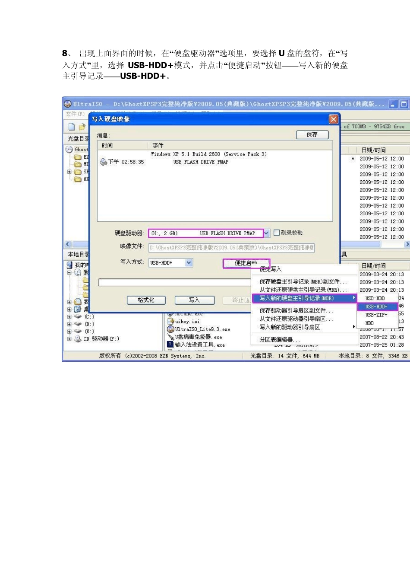Click the 时间 column header
This screenshot has width=410, height=581.
coord(123,146)
